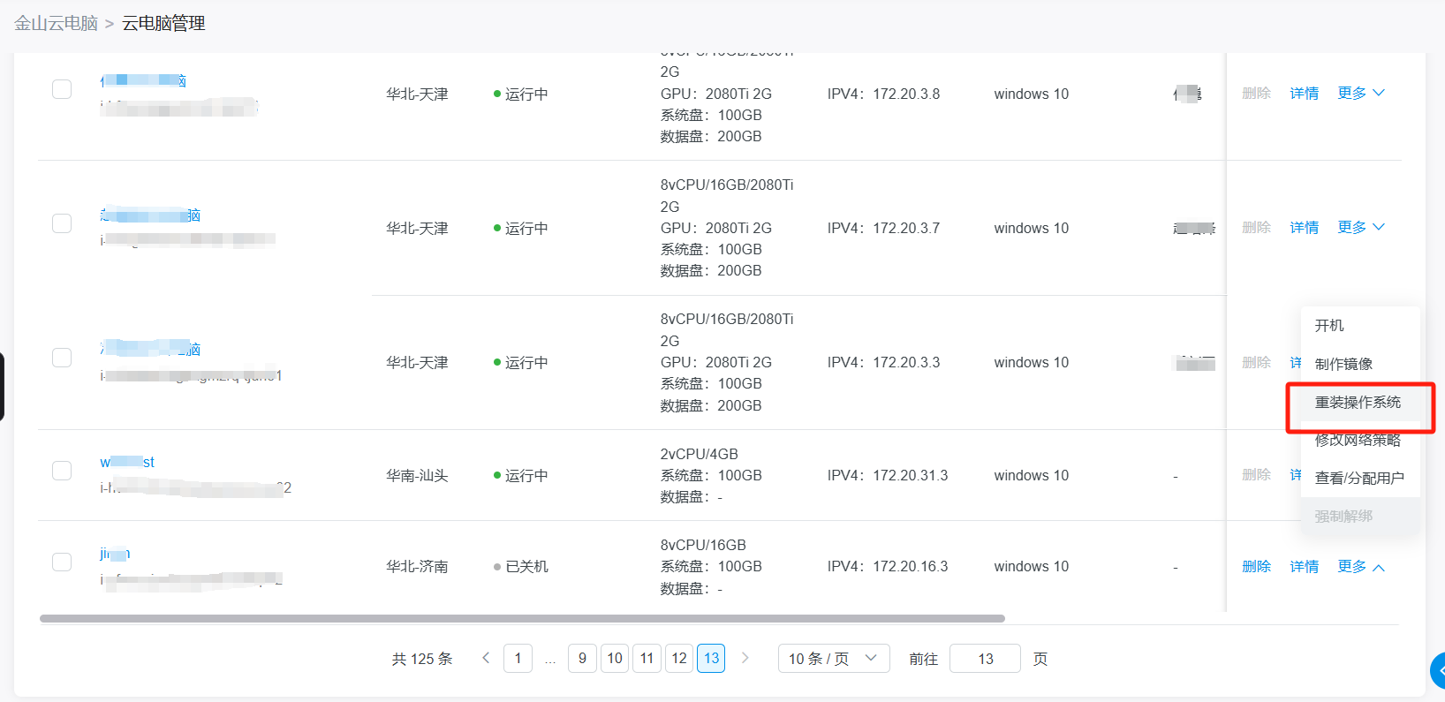Select the checkbox for the 172.20.3.8 row

point(62,89)
